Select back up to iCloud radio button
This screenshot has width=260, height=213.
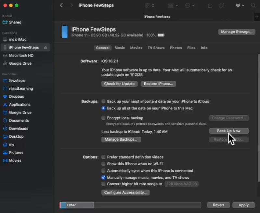[x=103, y=101]
